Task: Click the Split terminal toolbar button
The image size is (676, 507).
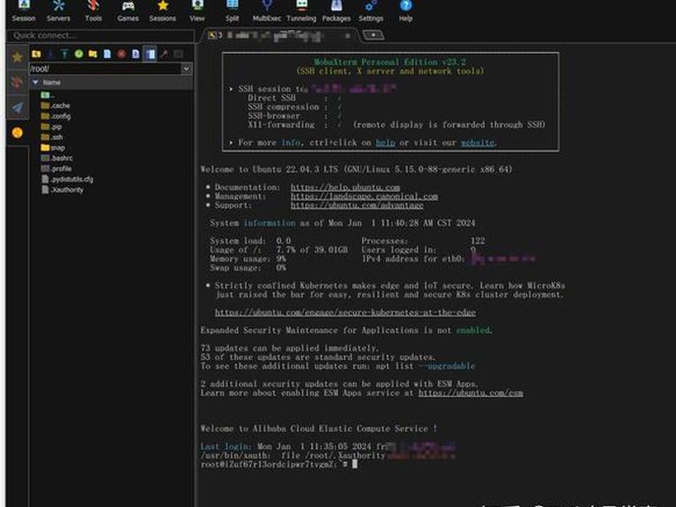Action: [232, 11]
